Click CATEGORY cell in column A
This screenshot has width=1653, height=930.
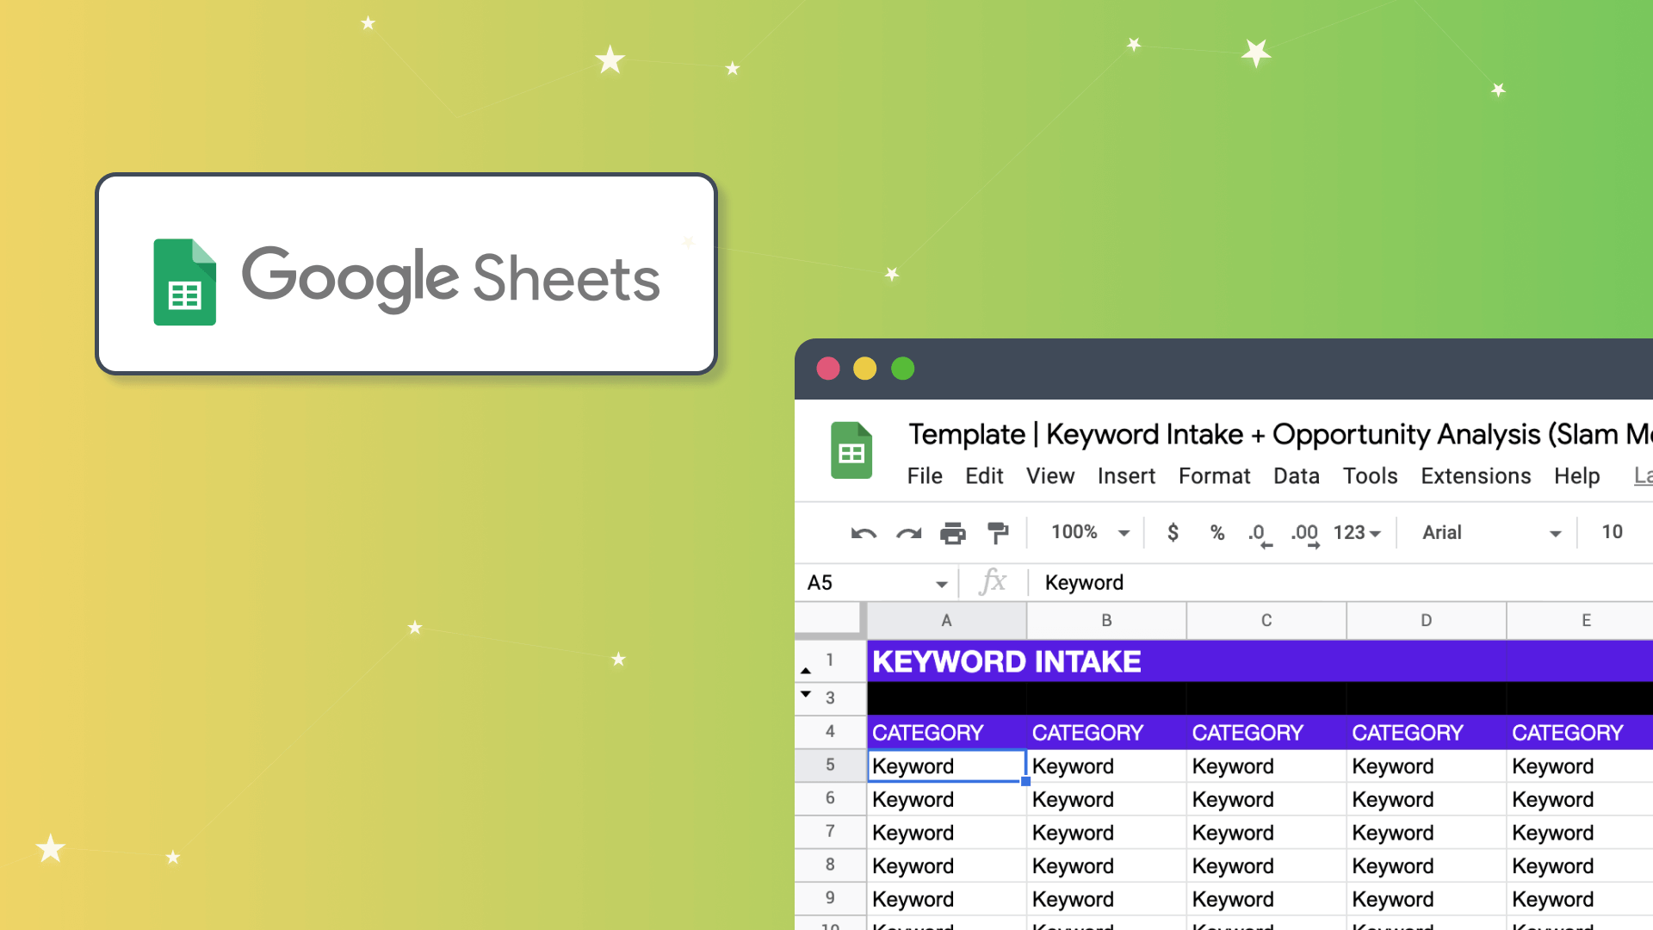(x=946, y=733)
